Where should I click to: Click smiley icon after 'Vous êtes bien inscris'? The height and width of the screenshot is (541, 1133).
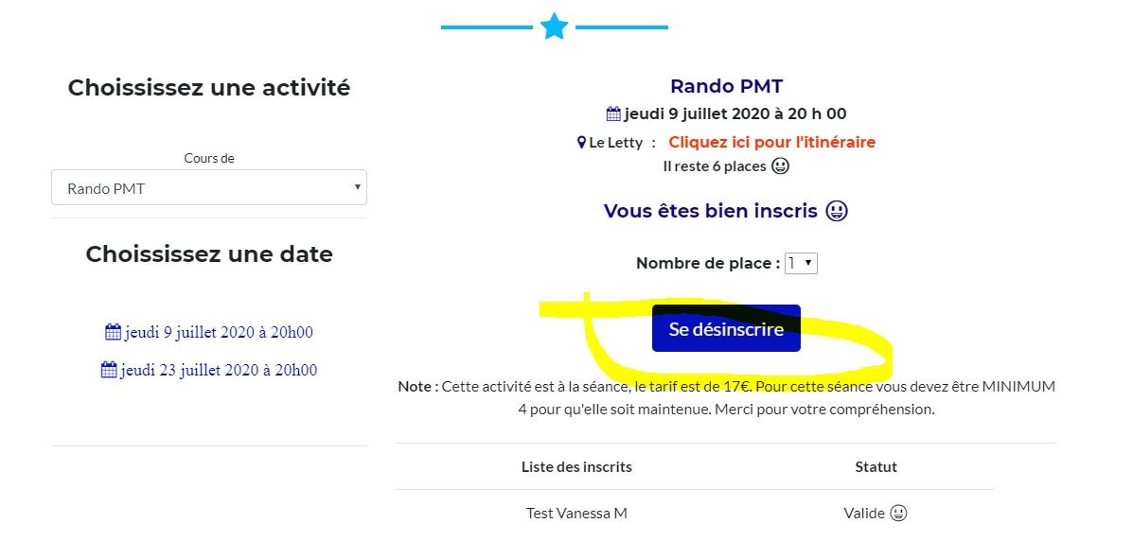pyautogui.click(x=837, y=211)
